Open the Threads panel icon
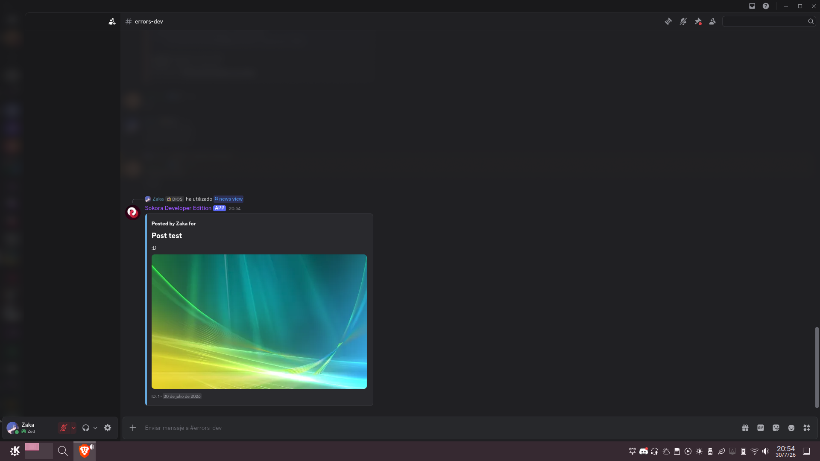This screenshot has height=461, width=820. pyautogui.click(x=668, y=21)
